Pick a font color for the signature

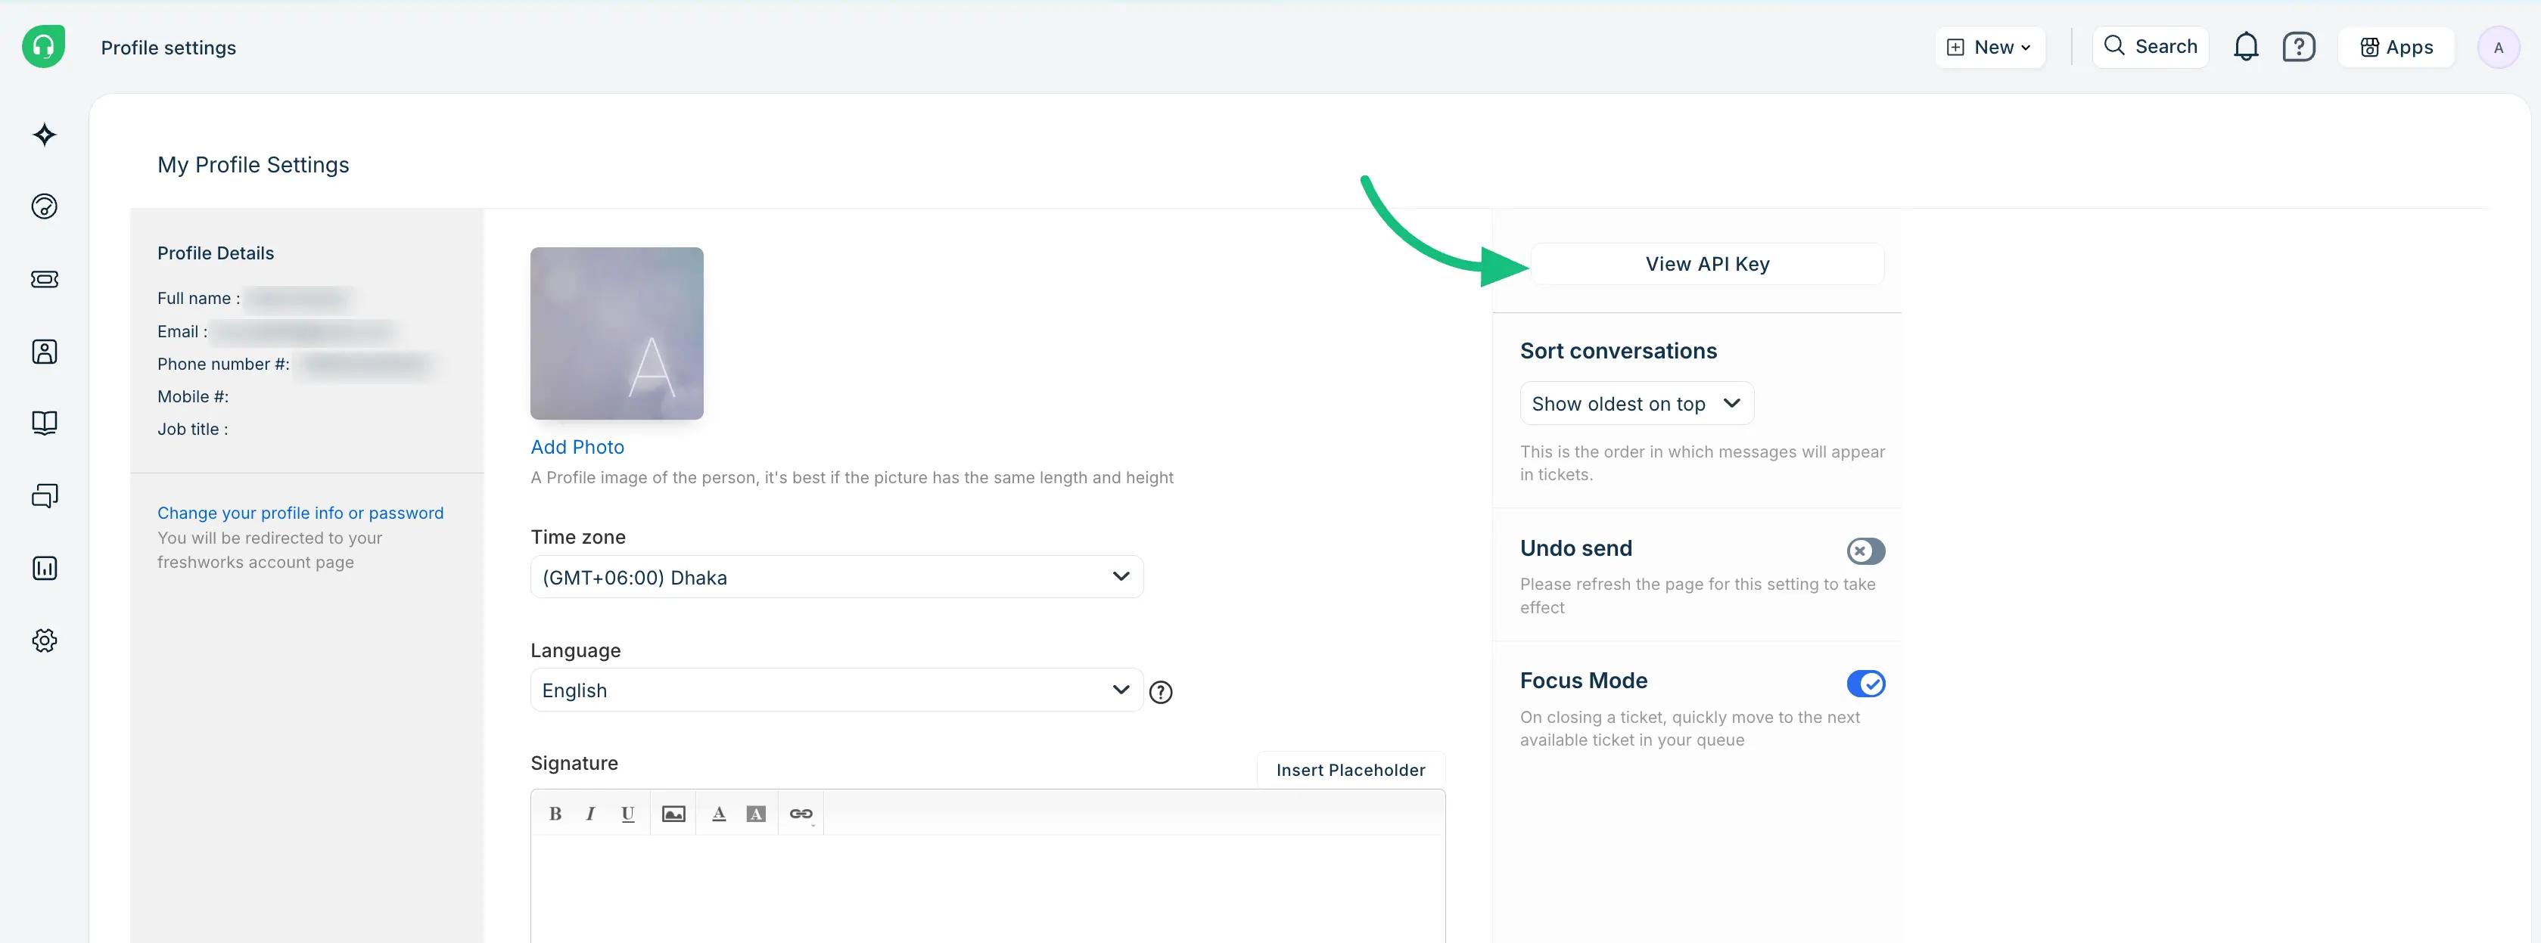pos(718,813)
